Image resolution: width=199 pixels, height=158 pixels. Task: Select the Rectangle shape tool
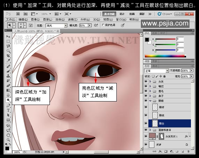(x=8, y=120)
